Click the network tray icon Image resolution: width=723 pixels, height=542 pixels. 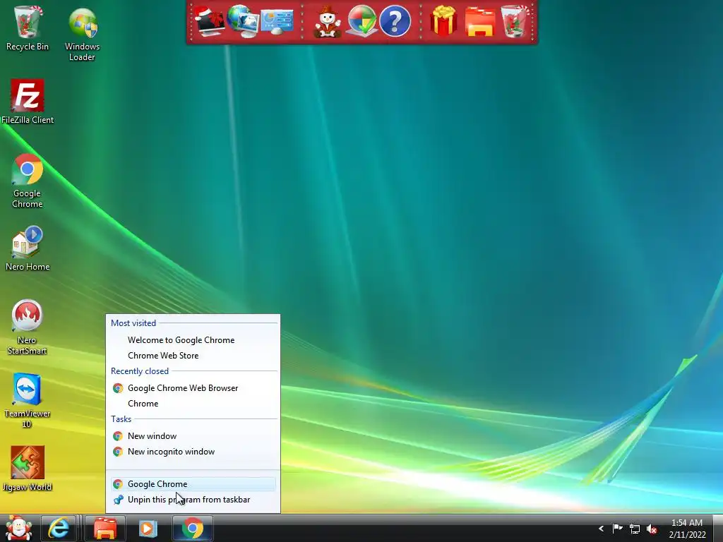pyautogui.click(x=635, y=529)
